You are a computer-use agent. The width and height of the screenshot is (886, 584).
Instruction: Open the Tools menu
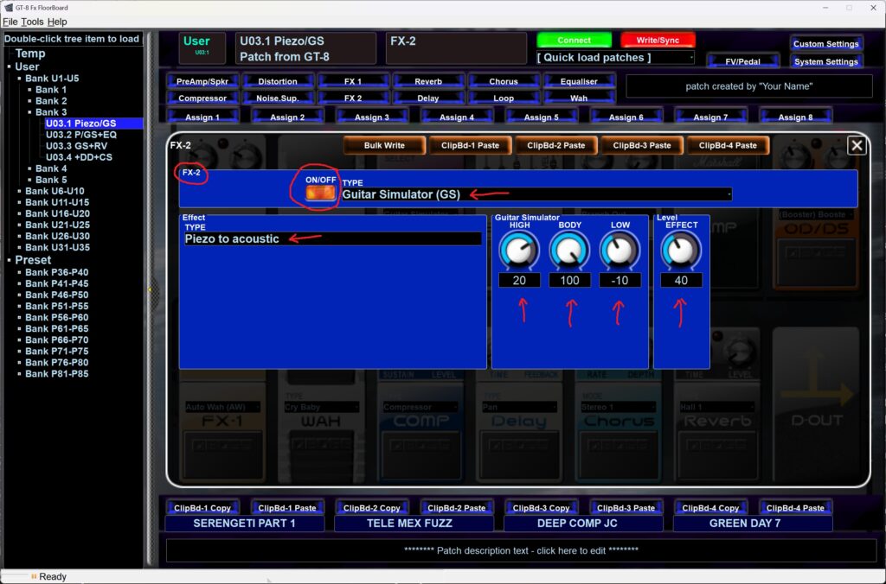coord(32,22)
